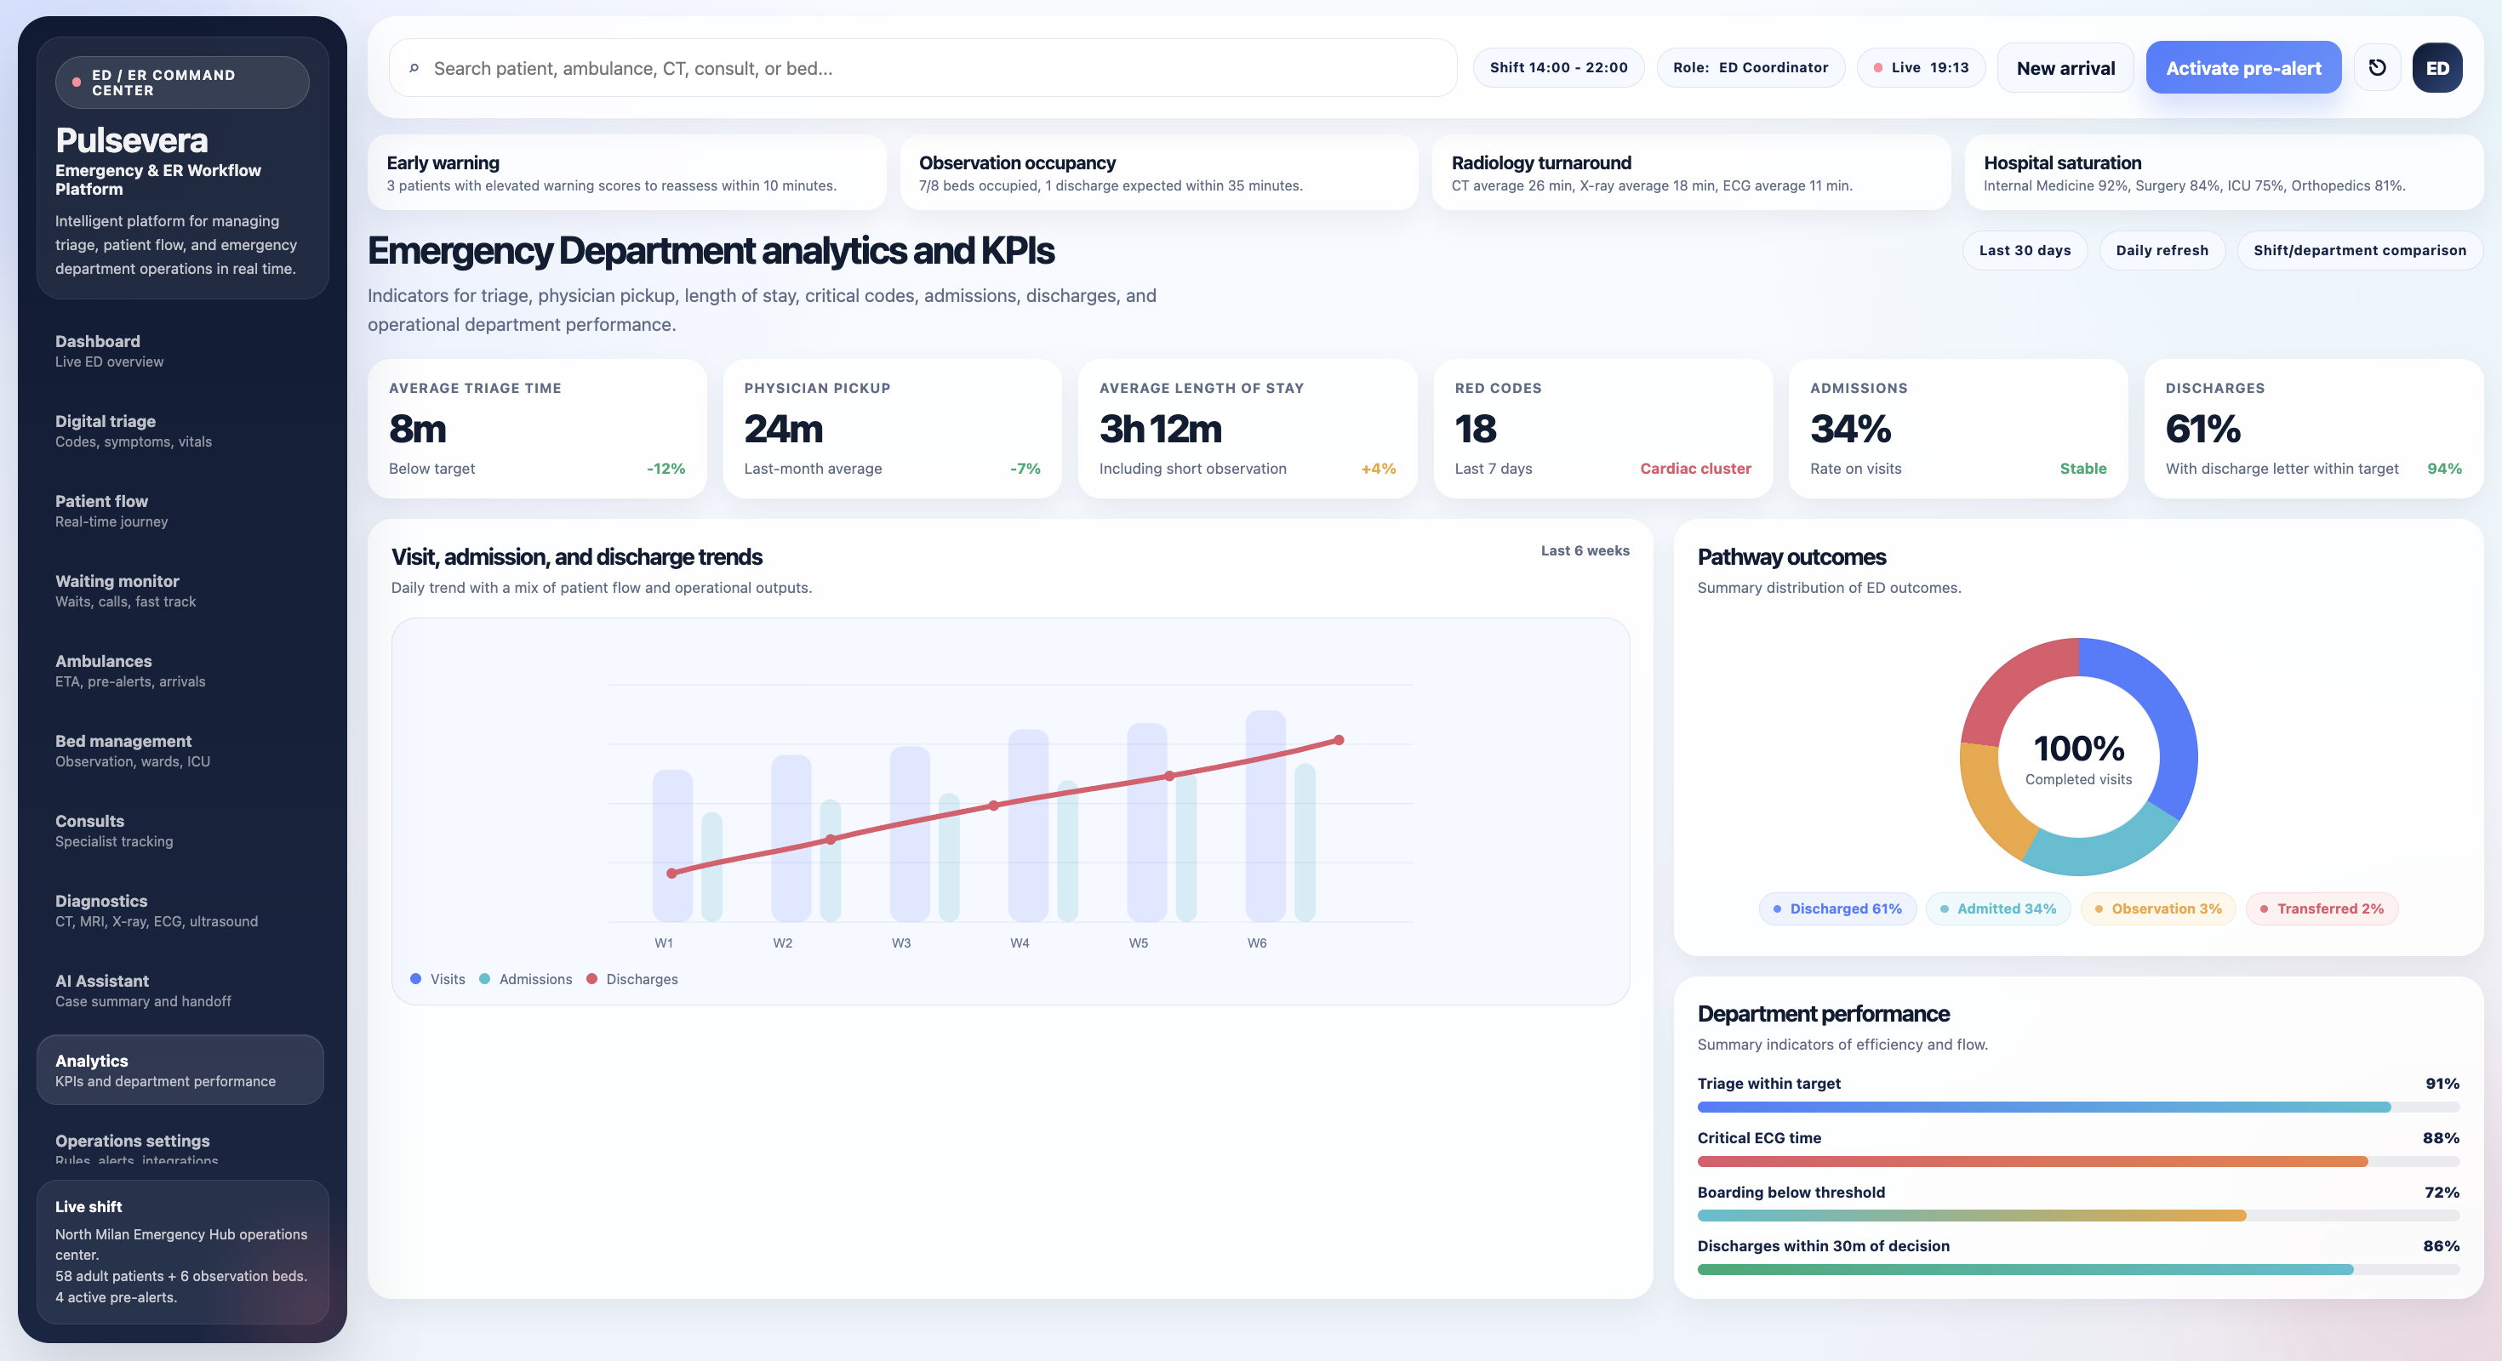Open Diagnostics section
The image size is (2502, 1361).
180,910
